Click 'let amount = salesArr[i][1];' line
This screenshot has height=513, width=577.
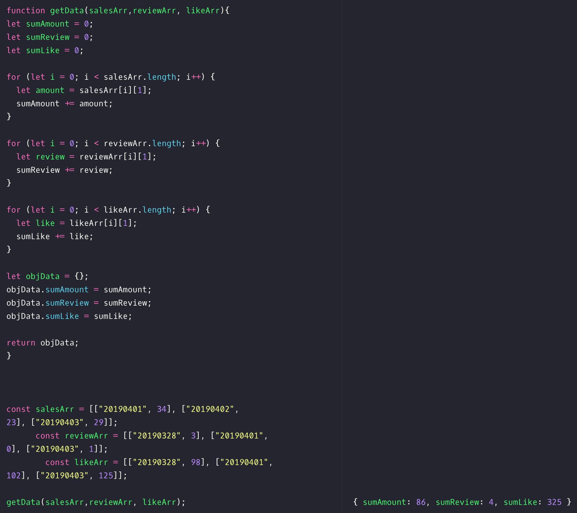84,90
